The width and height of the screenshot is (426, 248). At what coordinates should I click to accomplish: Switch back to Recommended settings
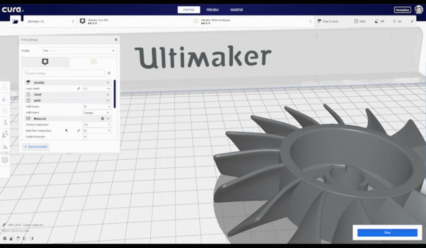36,147
